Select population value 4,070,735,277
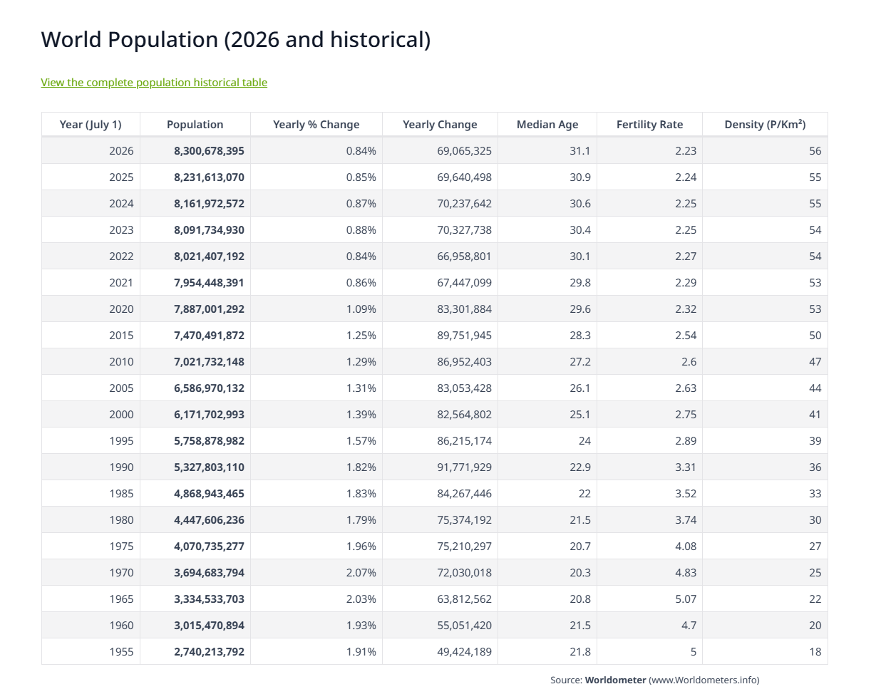 point(209,546)
